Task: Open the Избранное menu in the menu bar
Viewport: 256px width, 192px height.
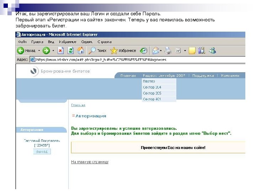Action: pos(68,42)
